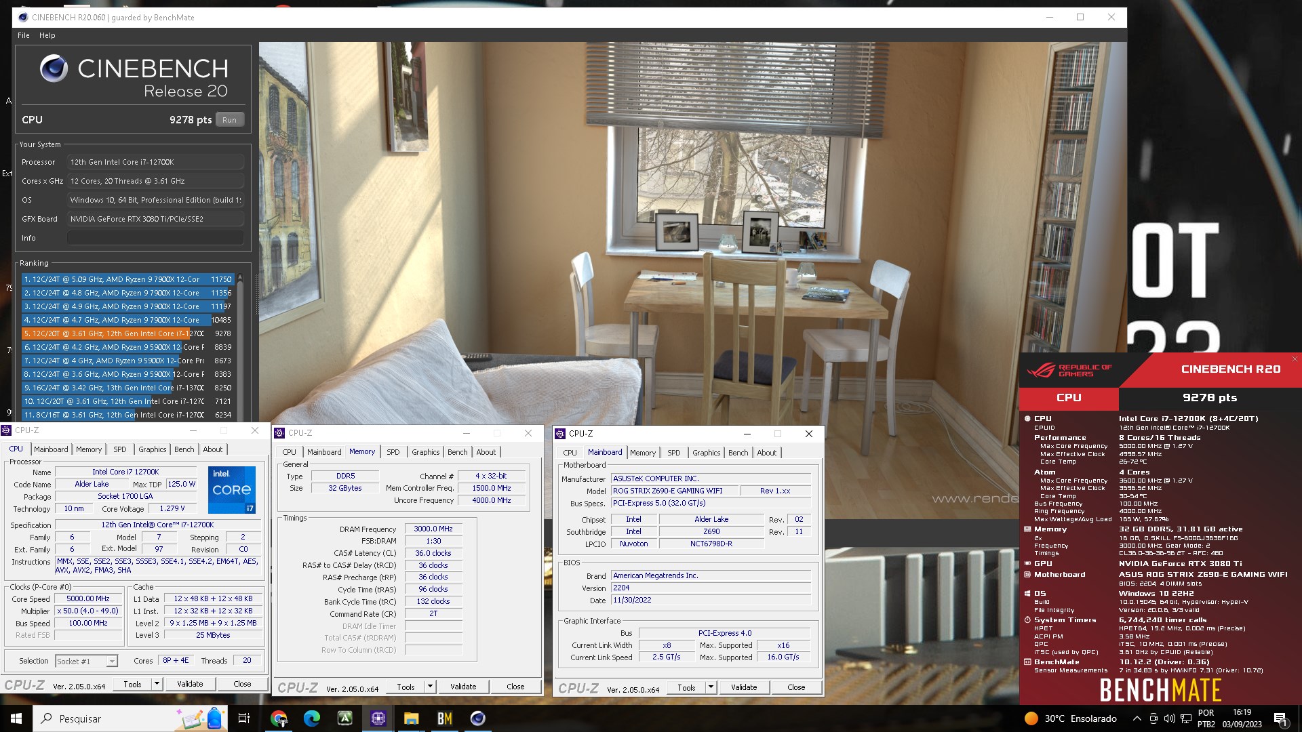Open the weather widget showing 30°C Ensolarado
1302x732 pixels.
click(1071, 718)
